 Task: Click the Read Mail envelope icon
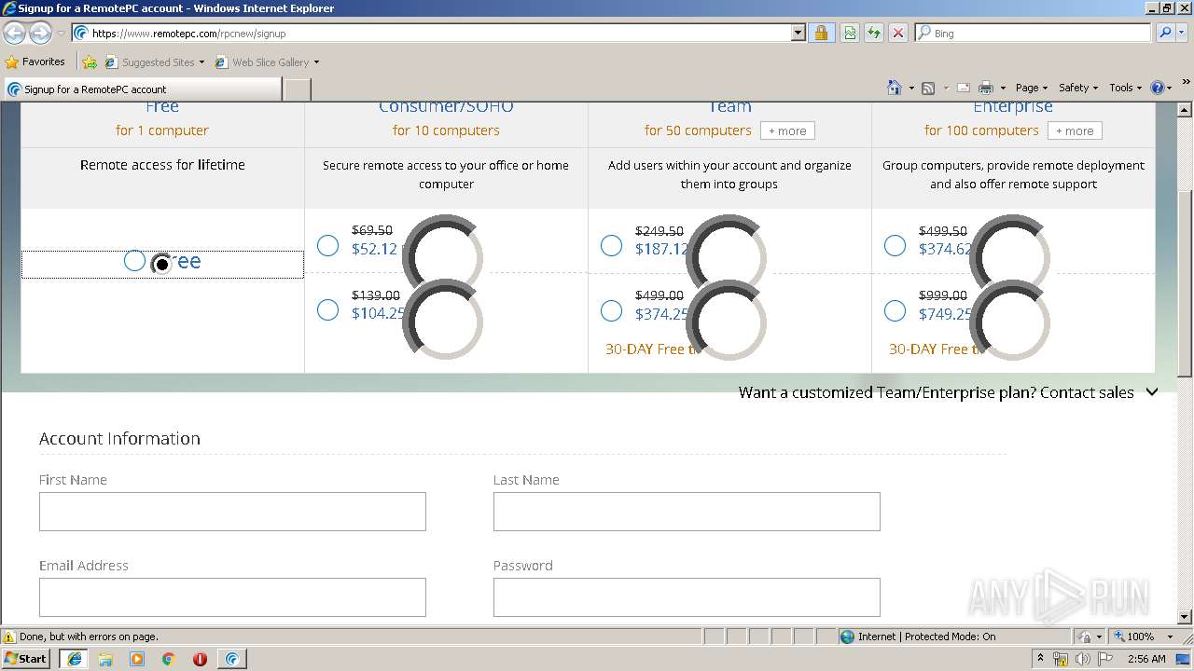point(964,88)
